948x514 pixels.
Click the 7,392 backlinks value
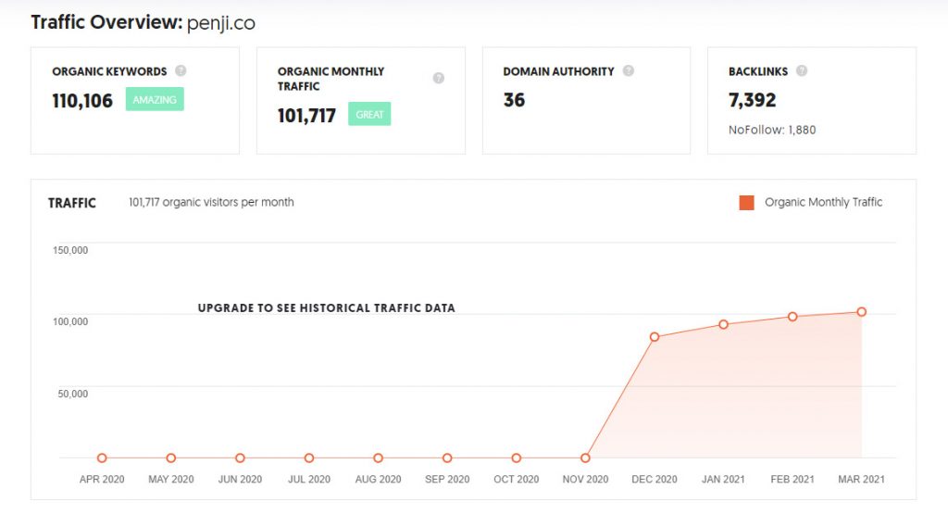point(752,100)
